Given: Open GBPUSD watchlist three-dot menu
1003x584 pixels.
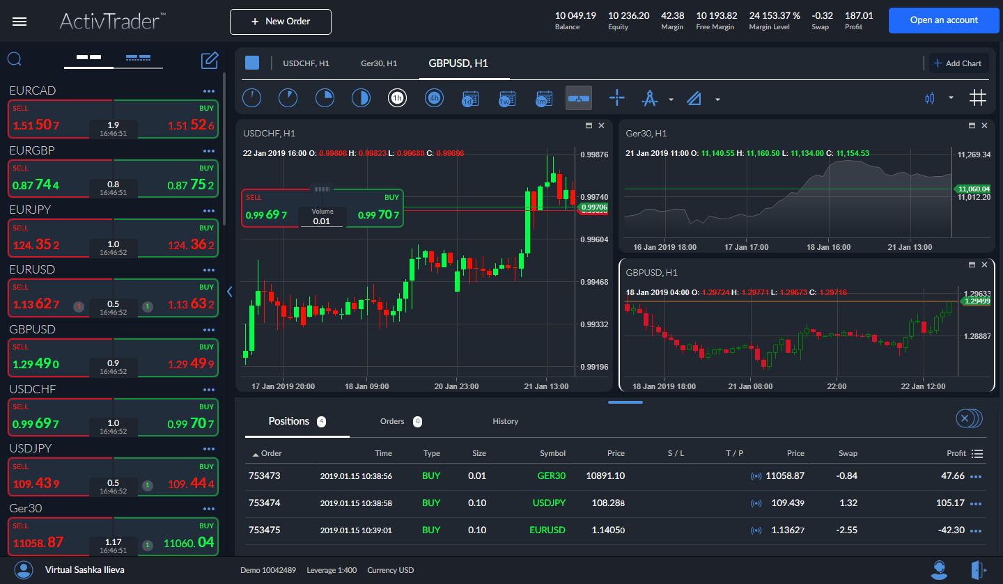Looking at the screenshot, I should click(209, 330).
